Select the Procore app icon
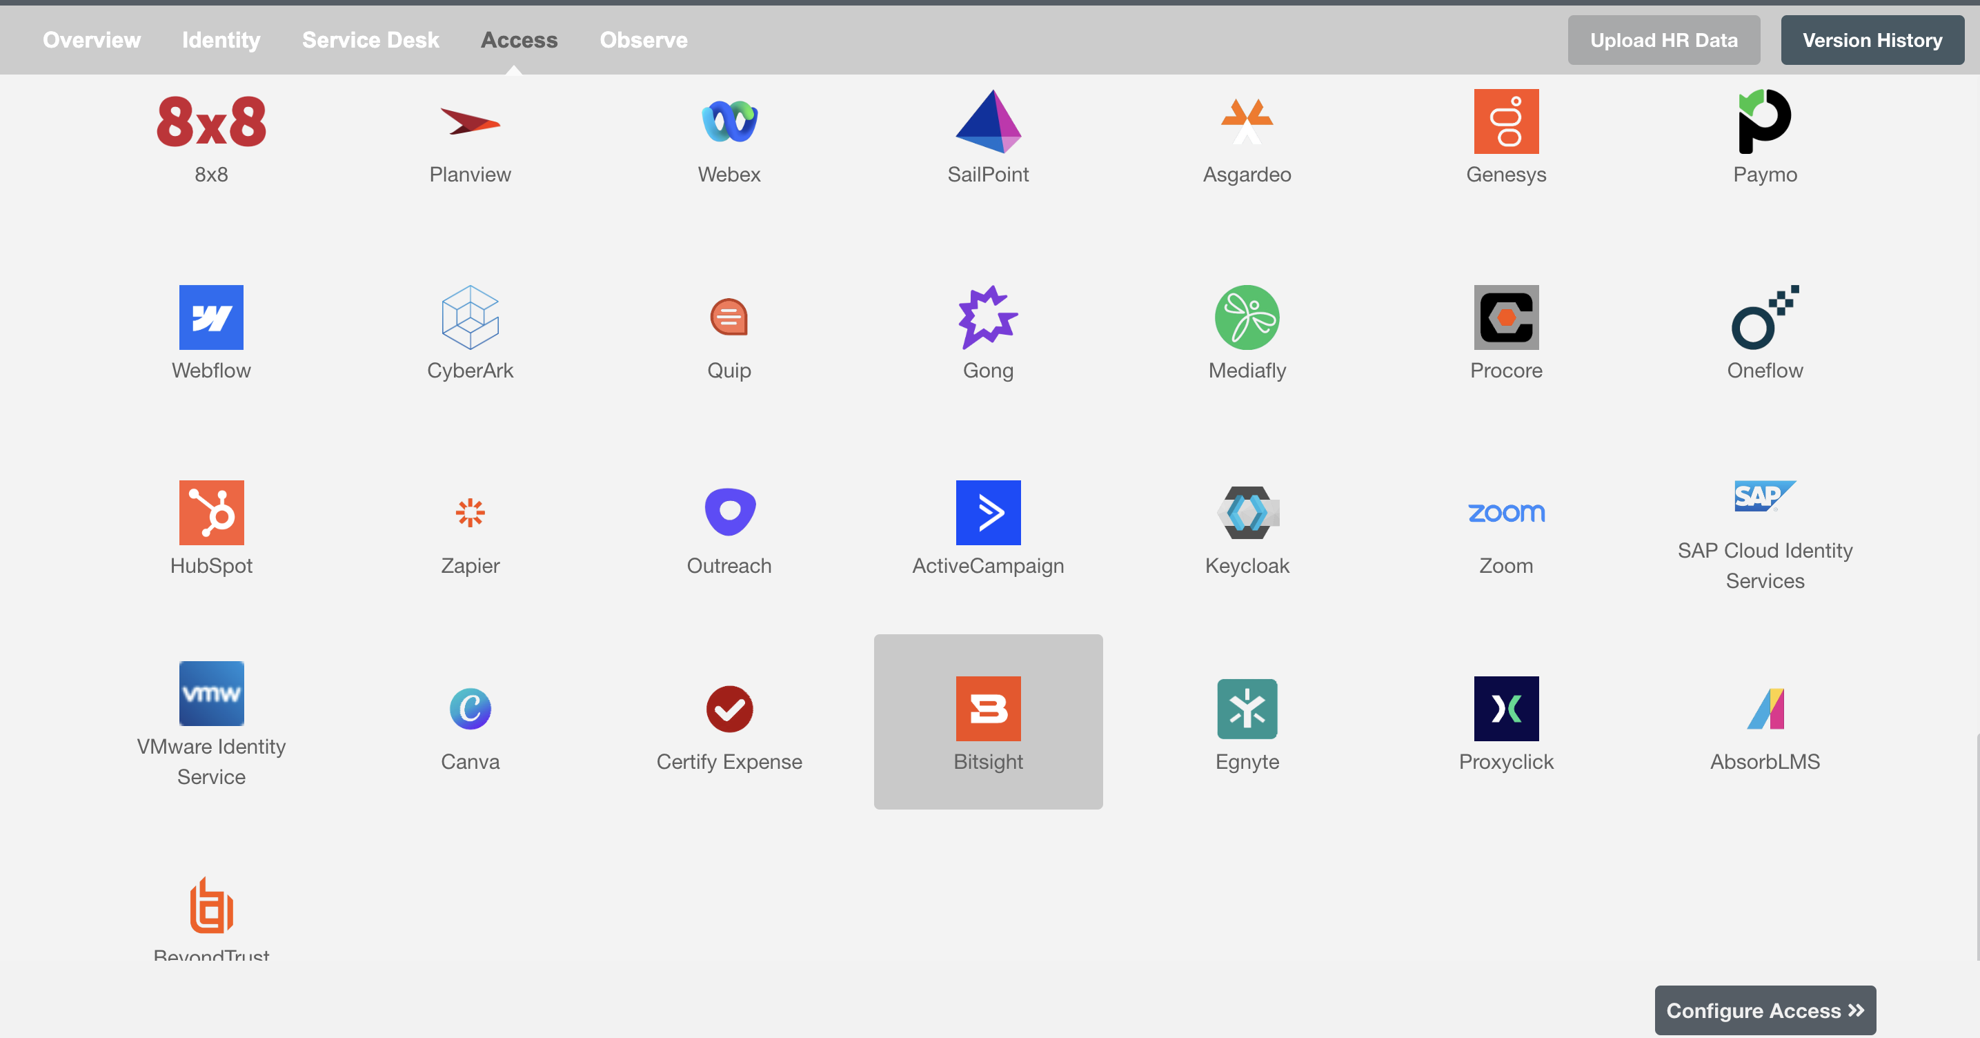 [x=1506, y=317]
